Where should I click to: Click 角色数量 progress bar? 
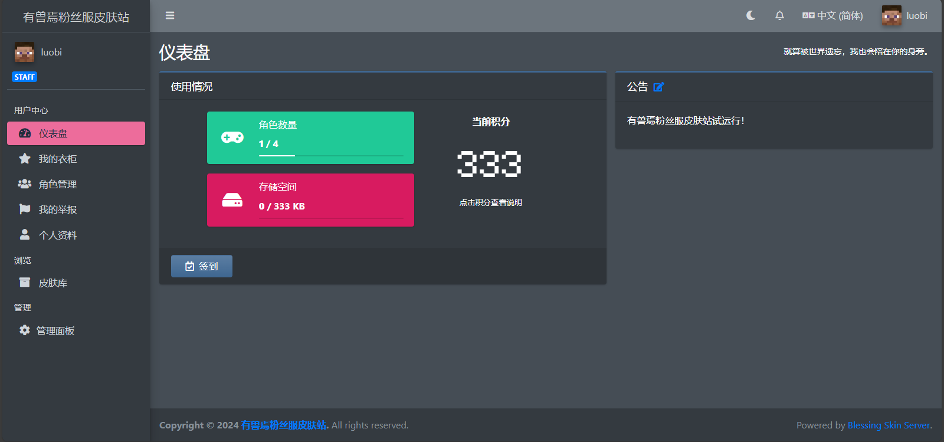click(331, 155)
